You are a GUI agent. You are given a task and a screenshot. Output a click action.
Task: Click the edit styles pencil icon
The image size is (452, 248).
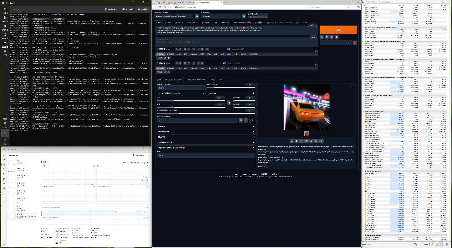click(355, 42)
